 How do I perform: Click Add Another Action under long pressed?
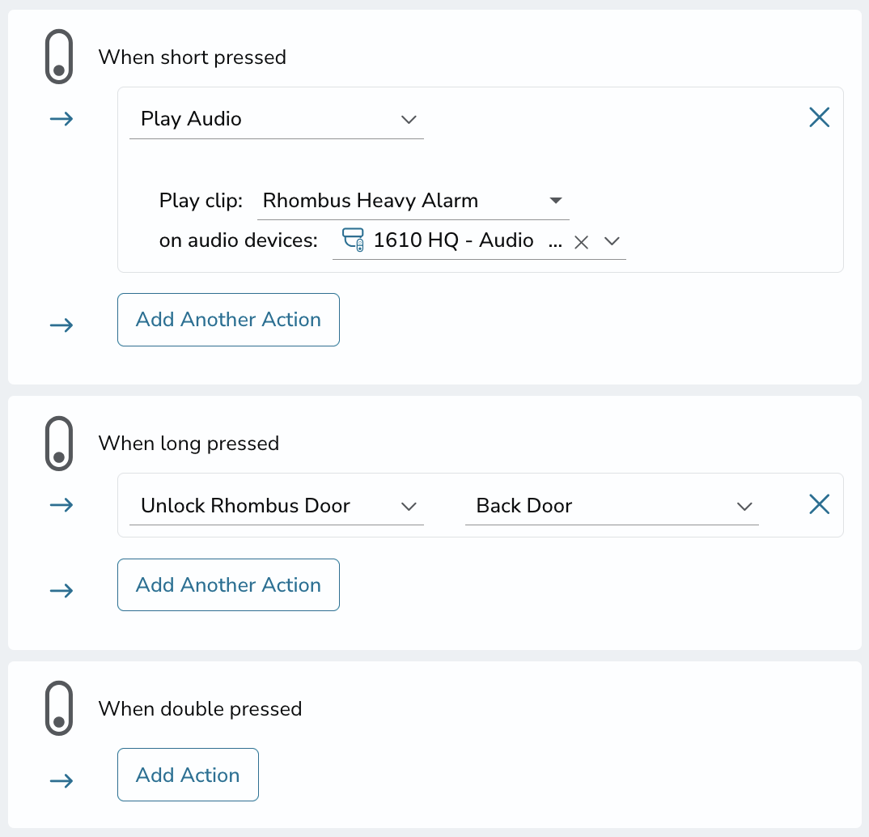click(x=228, y=584)
